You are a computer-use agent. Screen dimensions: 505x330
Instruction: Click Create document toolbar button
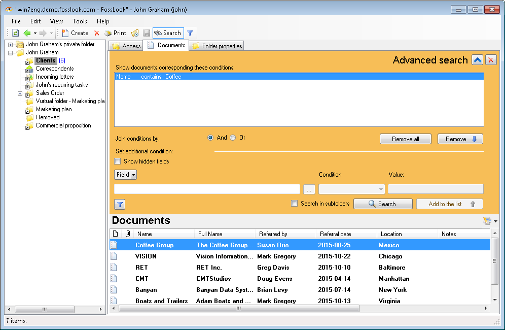coord(75,33)
